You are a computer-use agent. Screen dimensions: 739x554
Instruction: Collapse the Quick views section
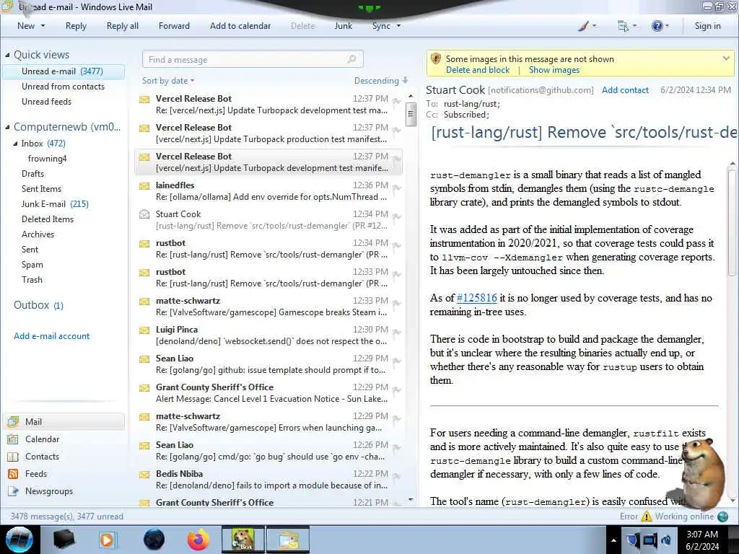(x=7, y=55)
